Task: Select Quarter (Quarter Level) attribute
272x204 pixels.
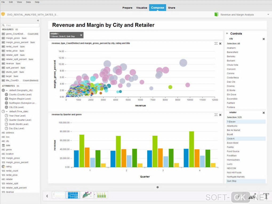Action: tap(20, 120)
